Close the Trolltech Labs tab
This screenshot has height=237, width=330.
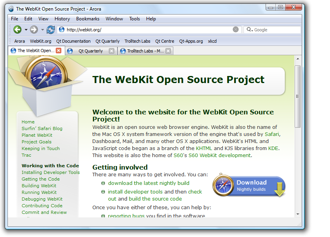tap(168, 51)
